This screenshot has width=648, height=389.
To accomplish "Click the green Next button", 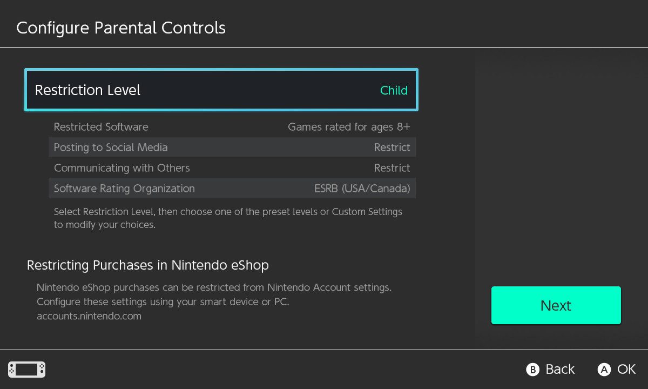I will (556, 306).
